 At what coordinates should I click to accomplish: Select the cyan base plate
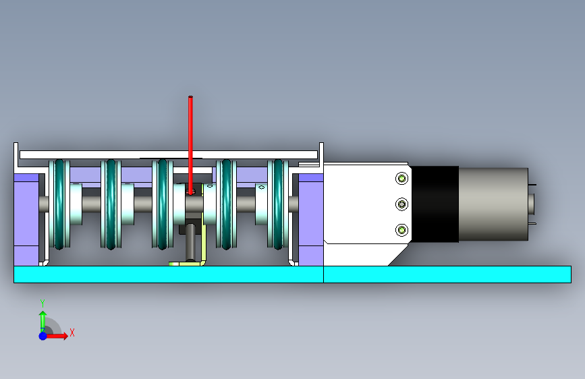(x=292, y=274)
